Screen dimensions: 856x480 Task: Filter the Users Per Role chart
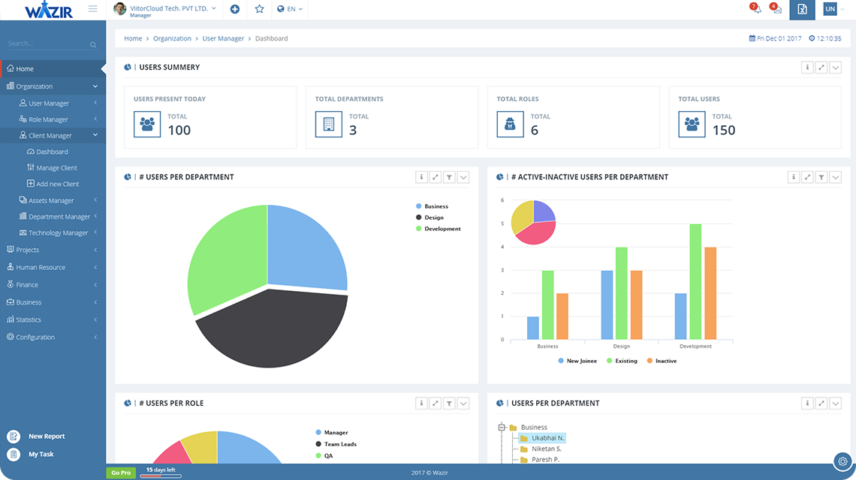click(449, 403)
